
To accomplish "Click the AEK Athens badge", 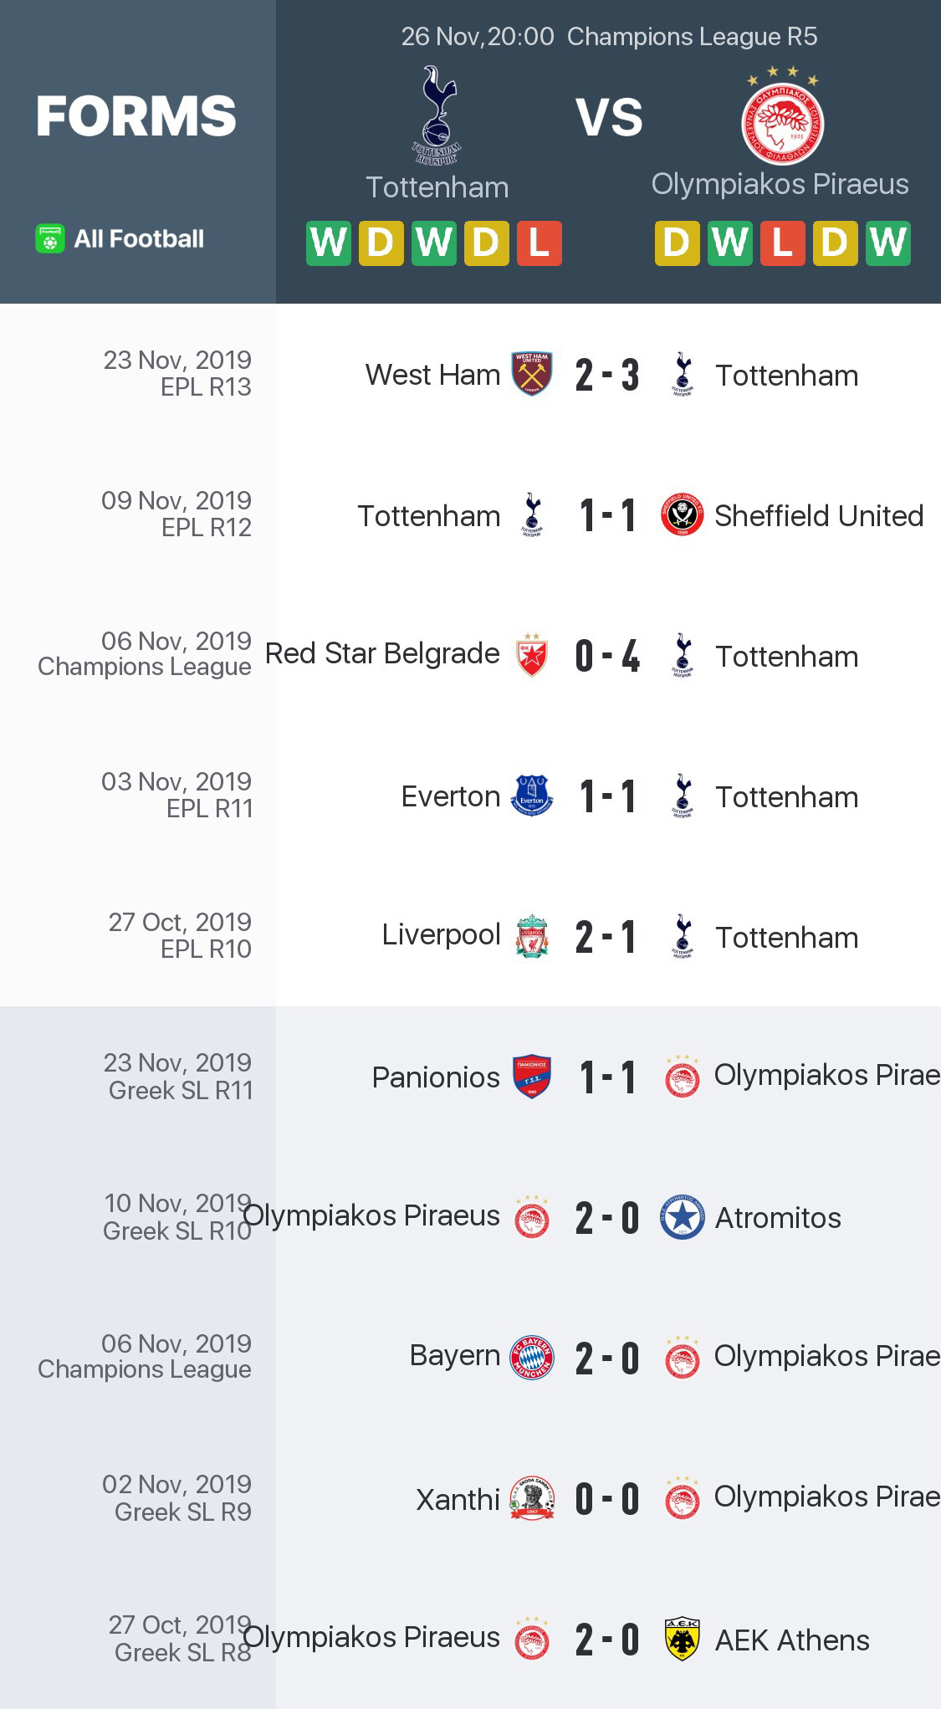I will [x=683, y=1639].
